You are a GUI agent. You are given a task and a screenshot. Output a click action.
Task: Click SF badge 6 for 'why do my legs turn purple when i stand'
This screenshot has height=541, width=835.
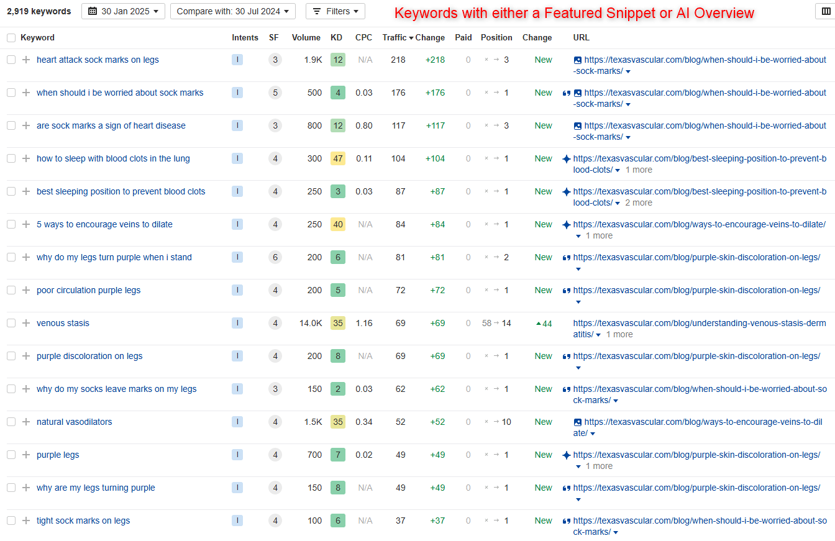click(275, 258)
